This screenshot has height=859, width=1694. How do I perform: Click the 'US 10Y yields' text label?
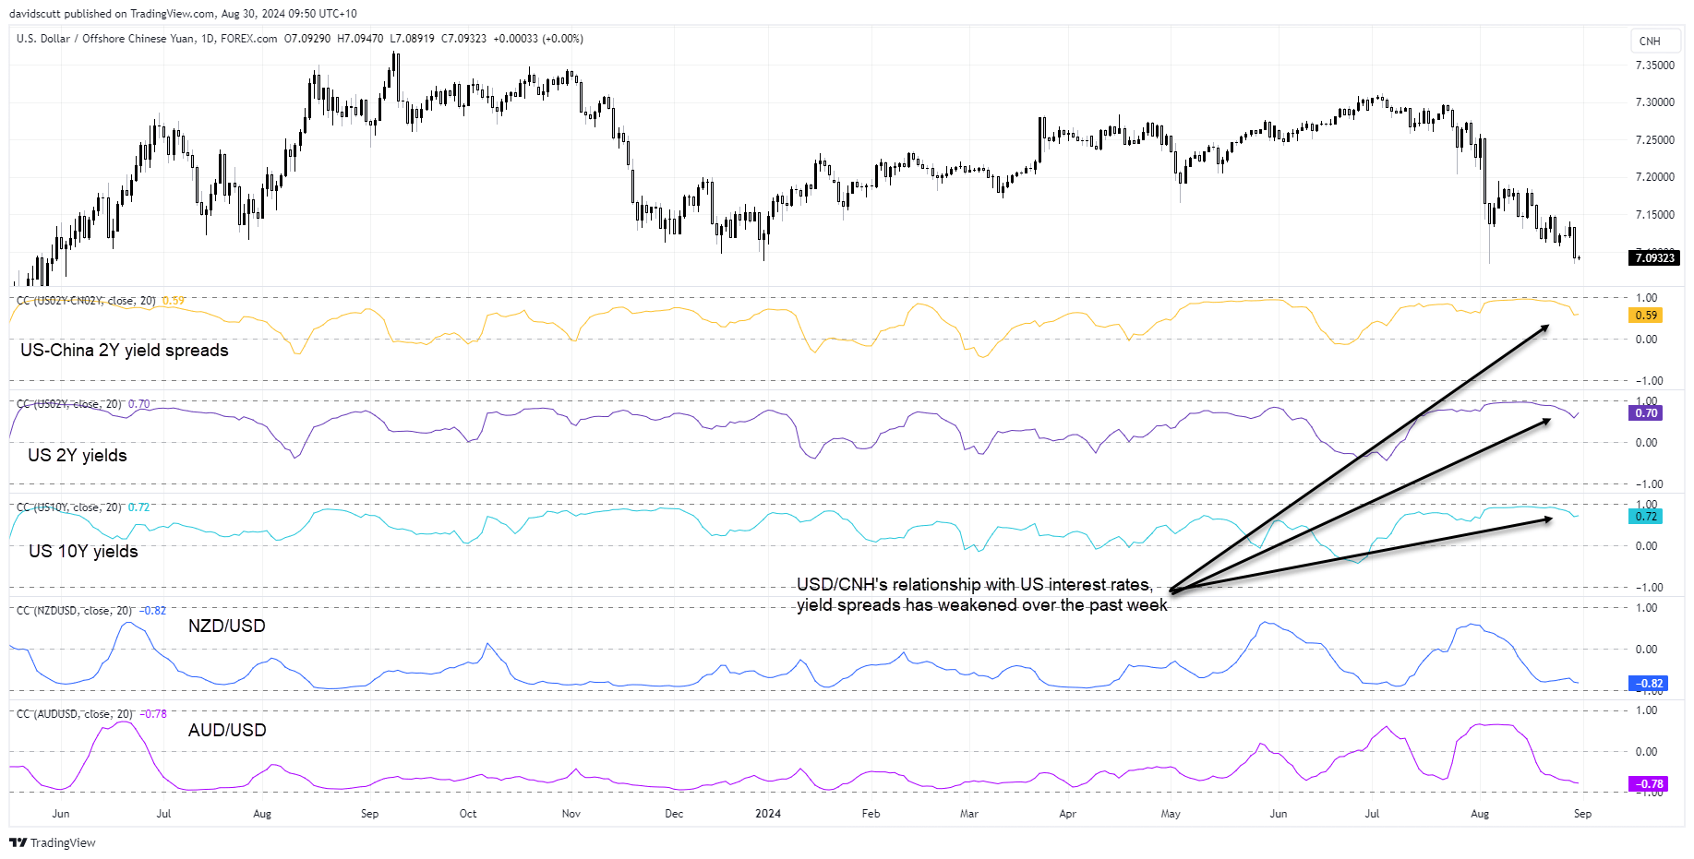[x=83, y=551]
